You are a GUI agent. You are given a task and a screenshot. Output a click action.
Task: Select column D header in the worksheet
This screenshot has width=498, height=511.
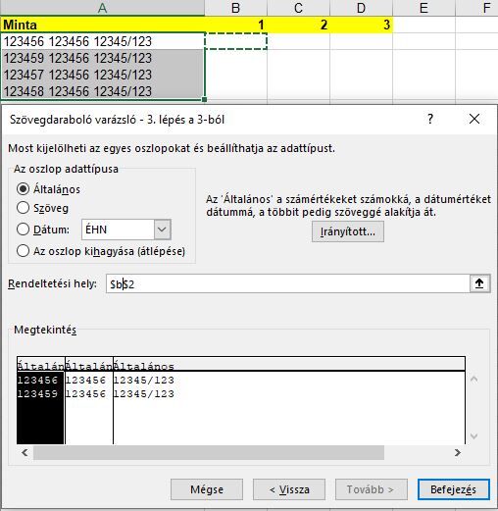[x=361, y=8]
